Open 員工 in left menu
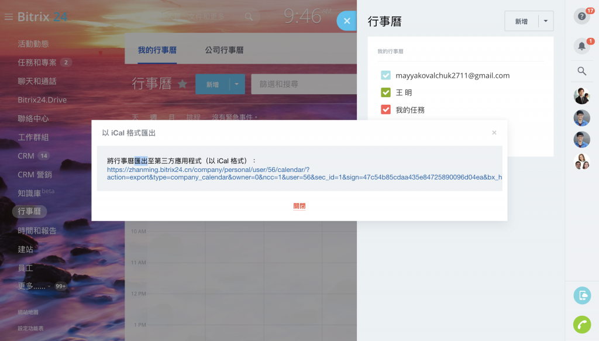This screenshot has height=341, width=599. pyautogui.click(x=25, y=268)
